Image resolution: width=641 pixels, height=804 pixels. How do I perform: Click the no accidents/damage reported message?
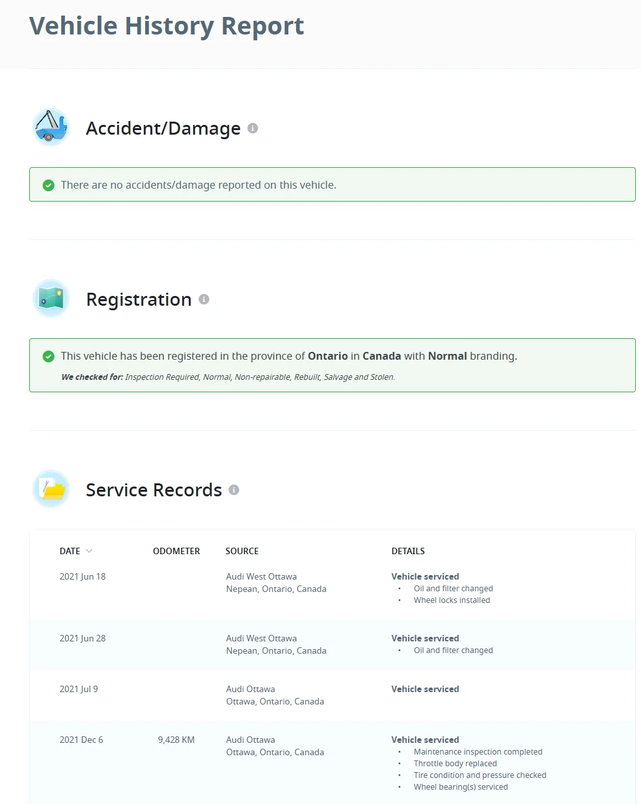[x=198, y=185]
